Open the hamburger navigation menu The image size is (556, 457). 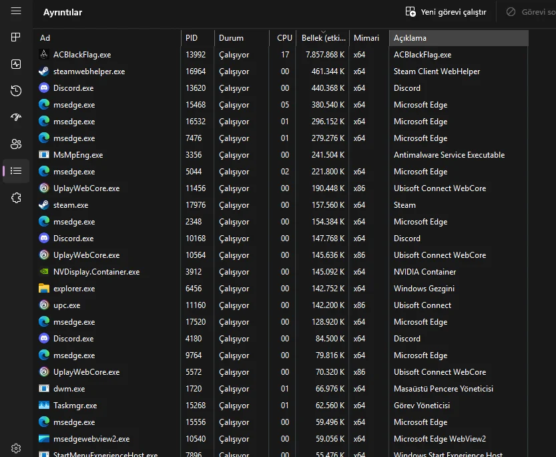click(16, 11)
